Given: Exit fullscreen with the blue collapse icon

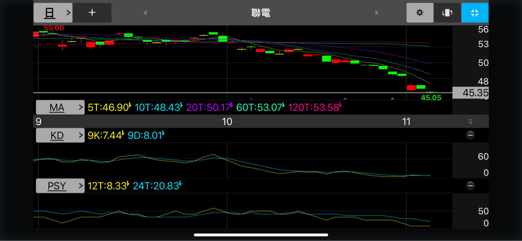Looking at the screenshot, I should point(475,13).
